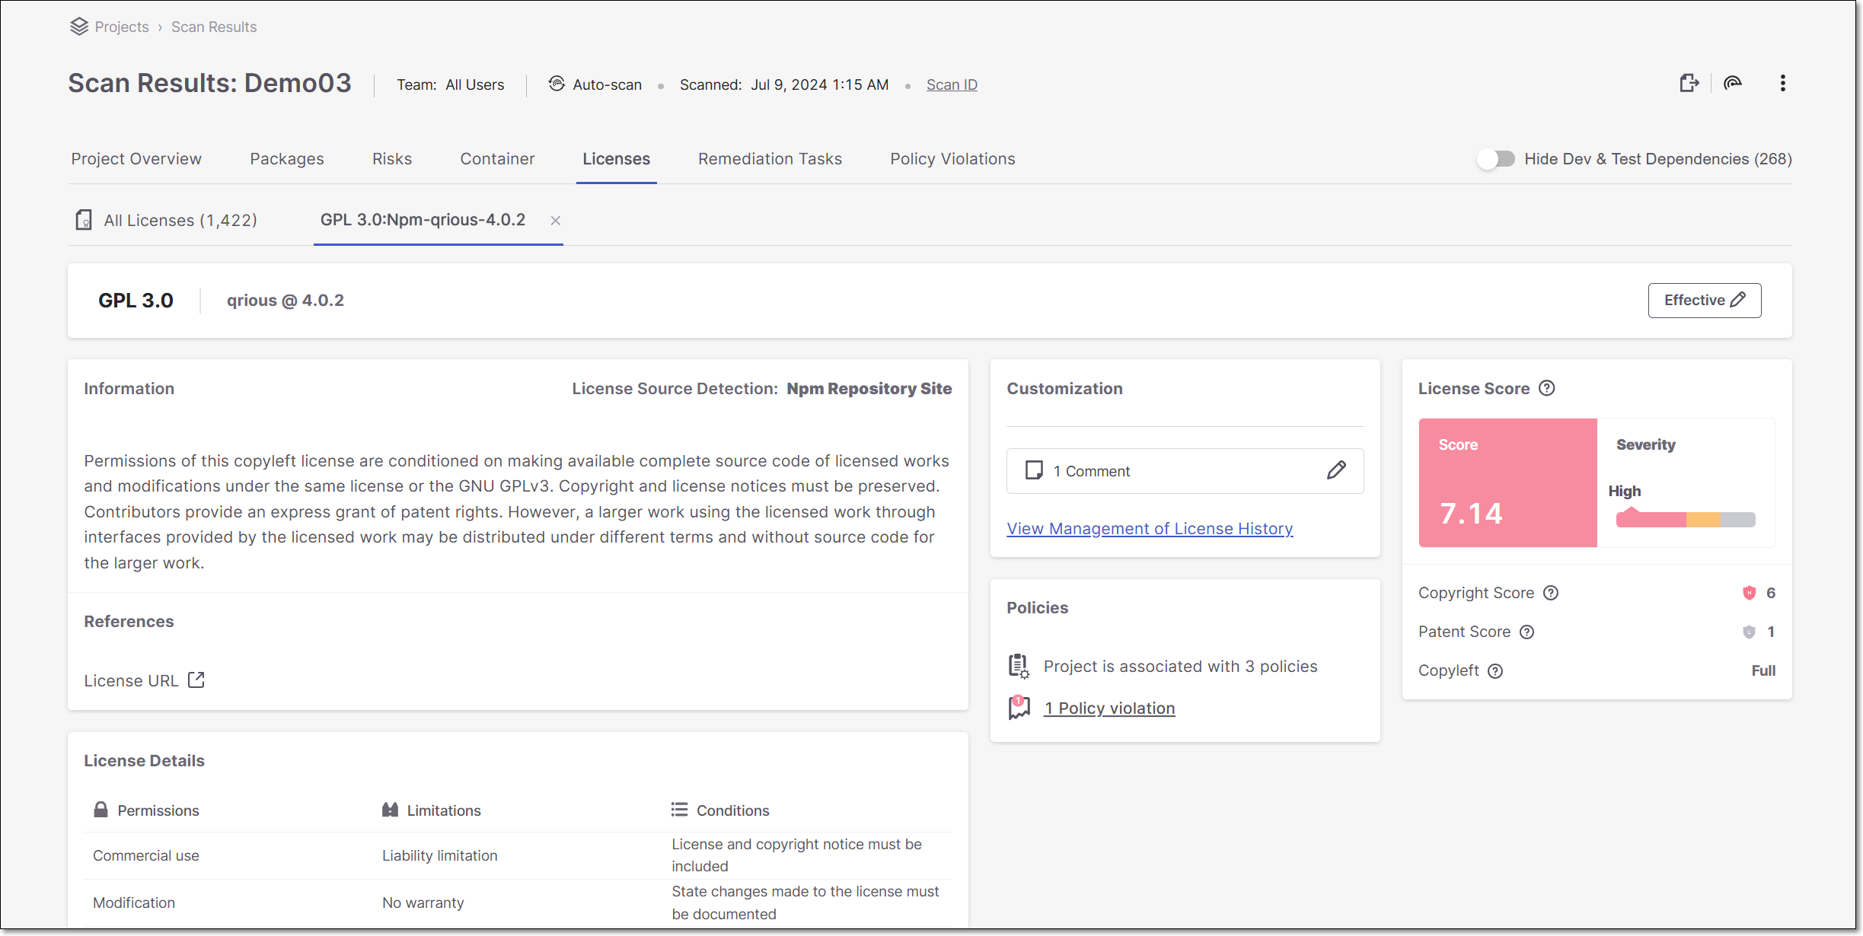
Task: Click the Permissions lock icon
Action: 100,810
